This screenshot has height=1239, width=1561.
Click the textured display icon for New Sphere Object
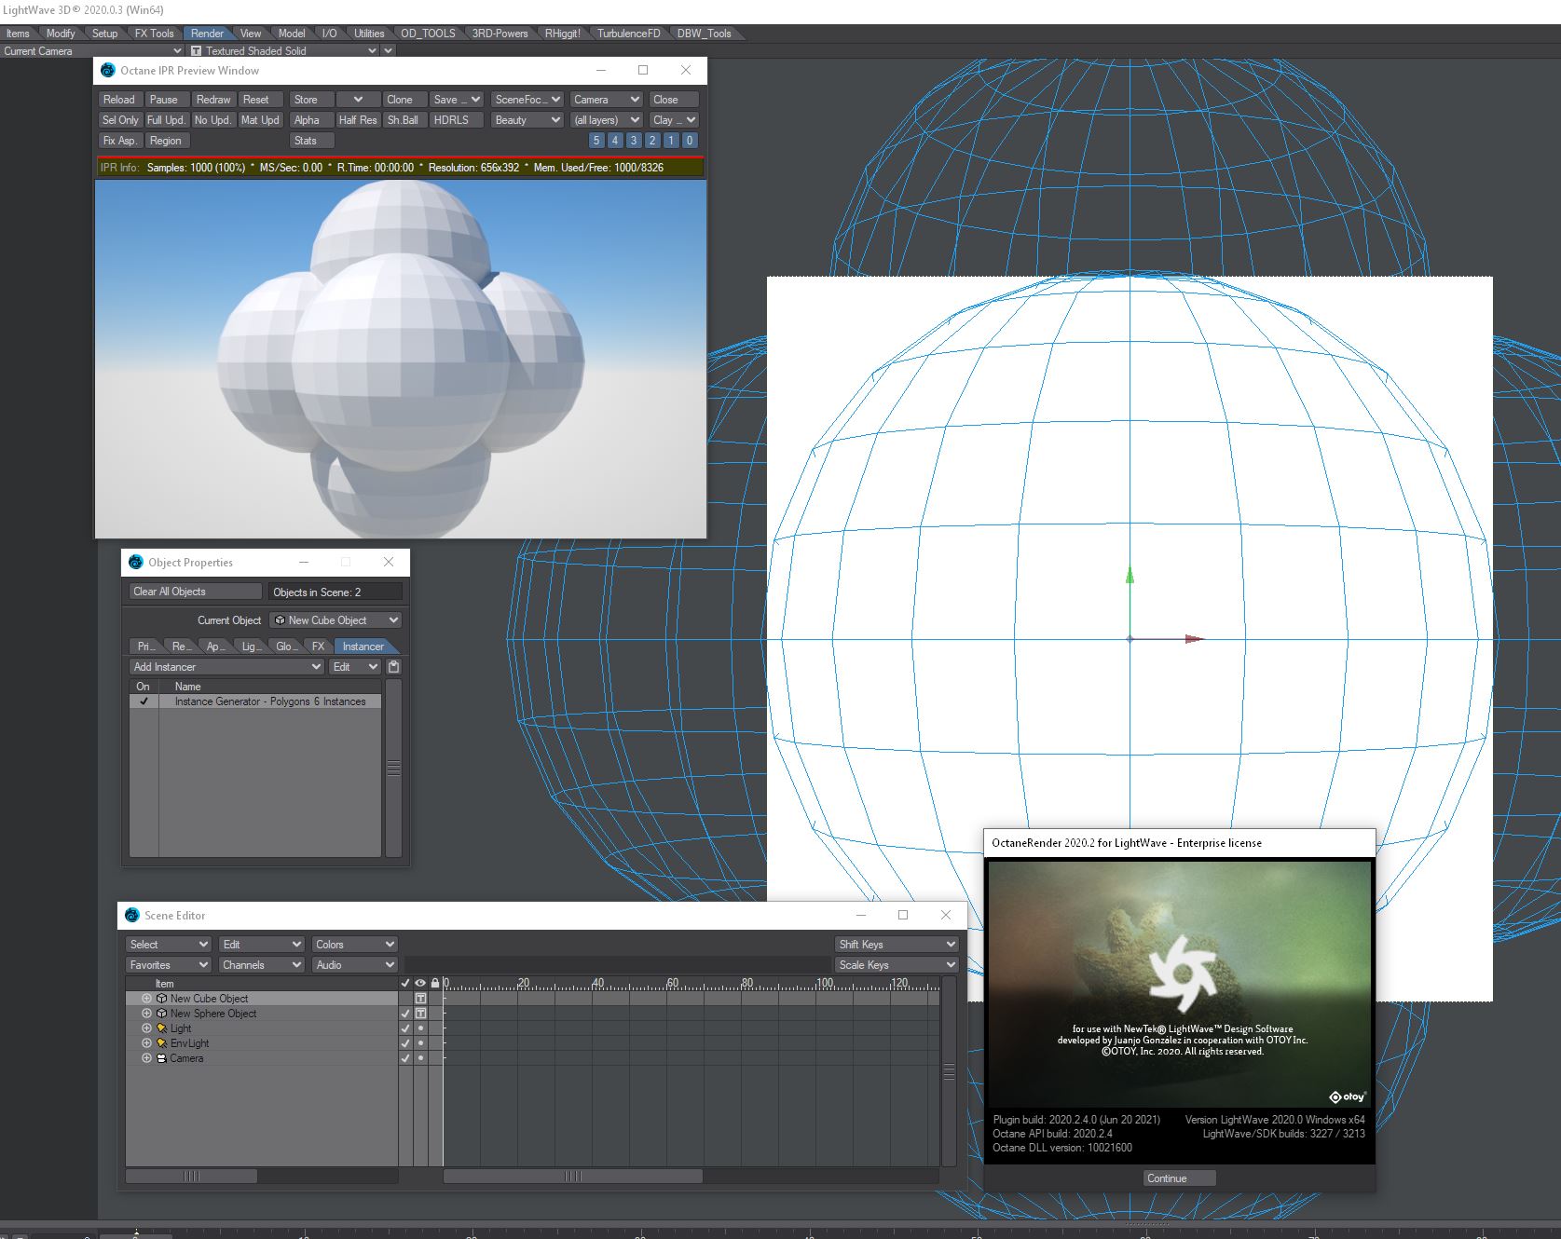coord(420,1014)
